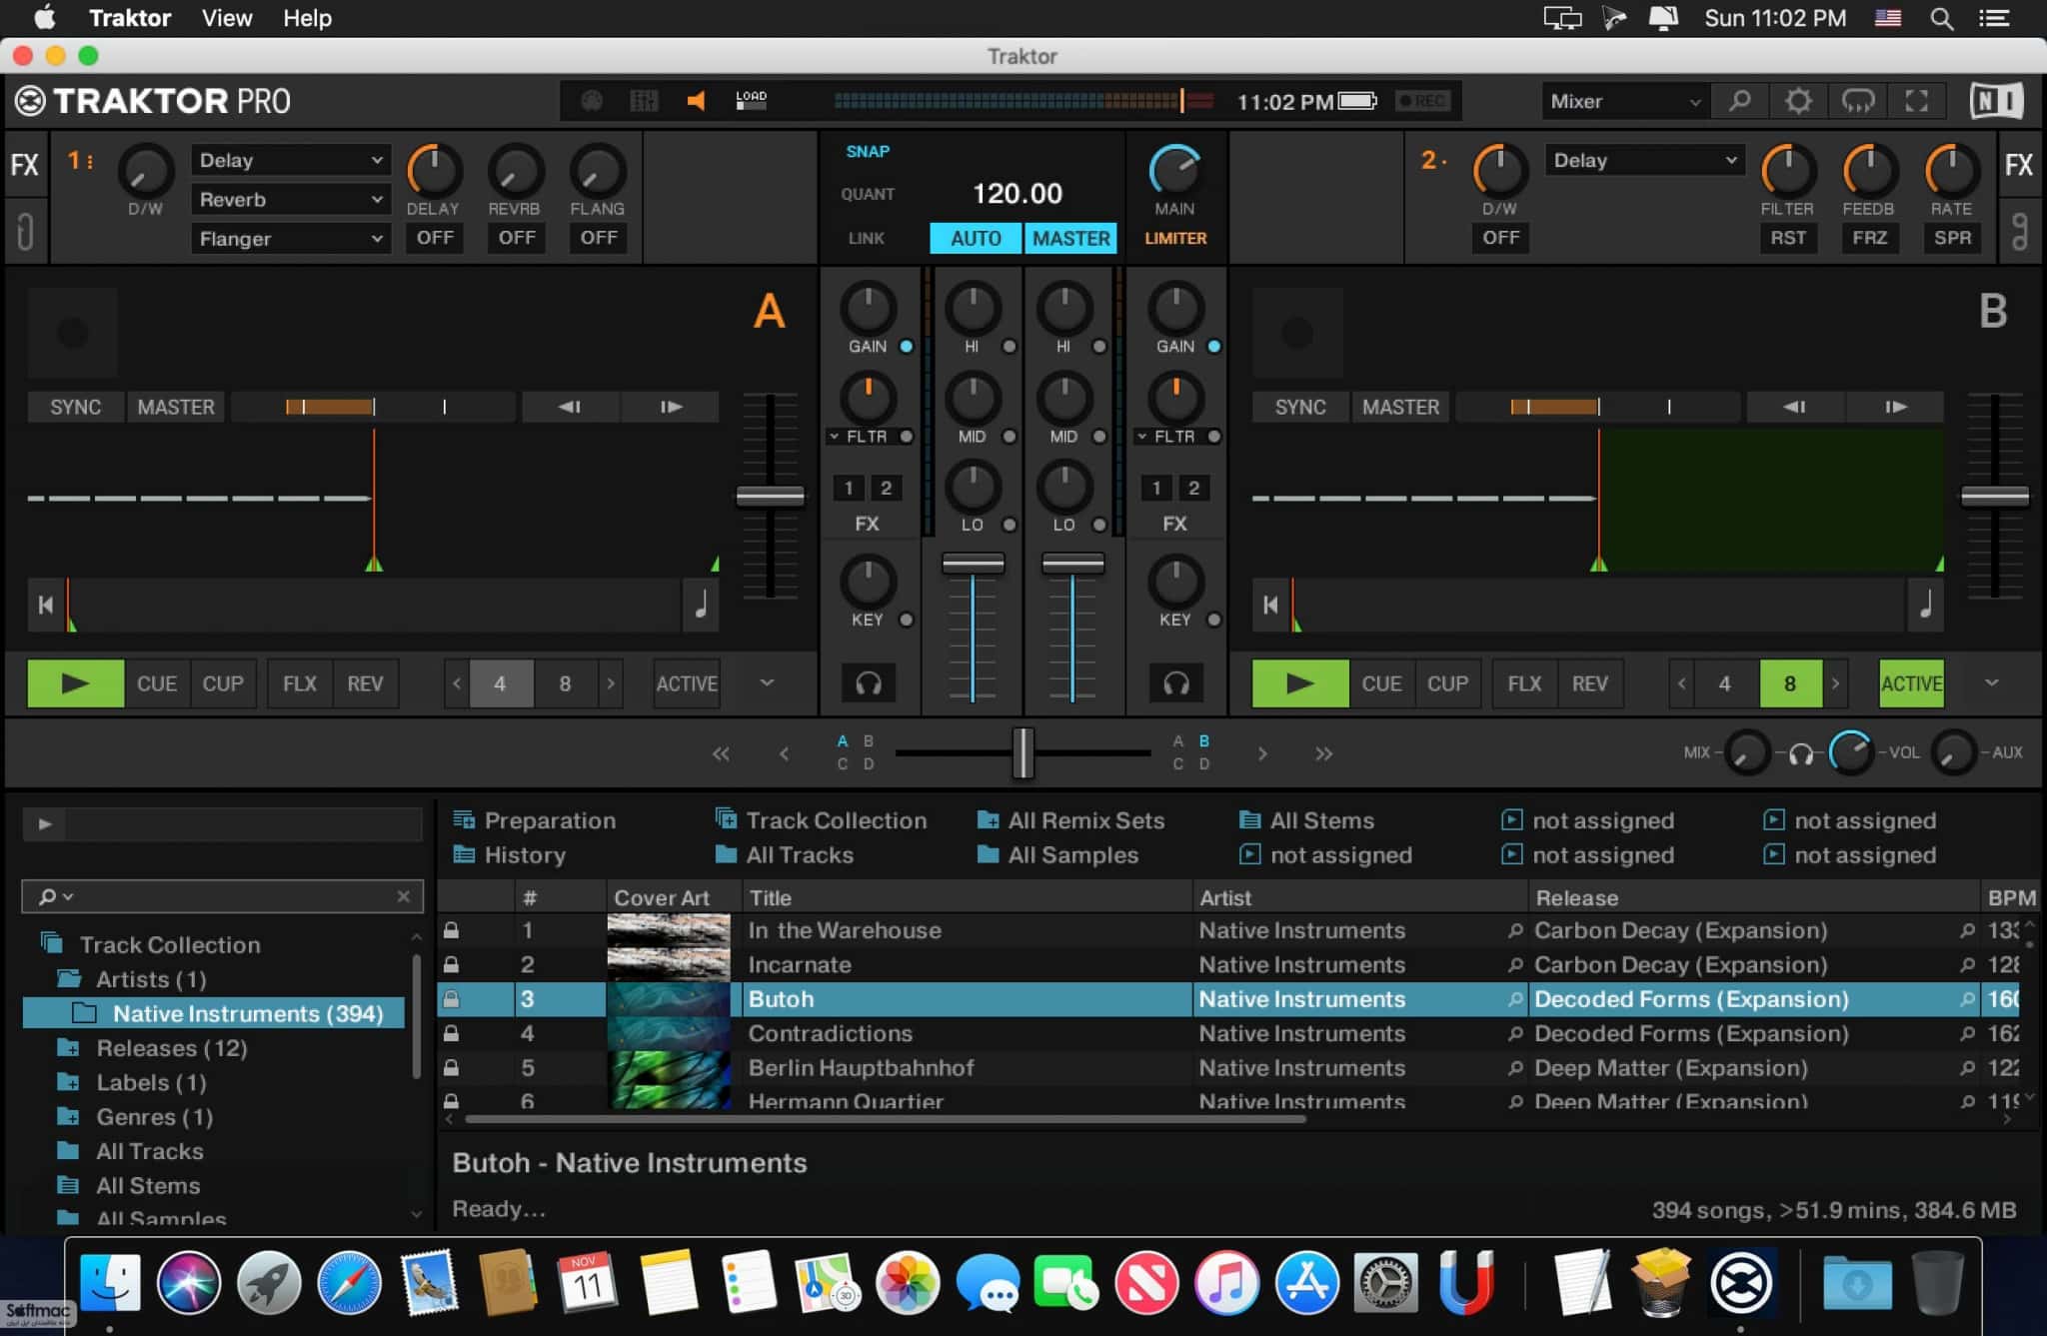Screen dimensions: 2047x1336
Task: Click the LOAD indicator icon
Action: coord(751,100)
